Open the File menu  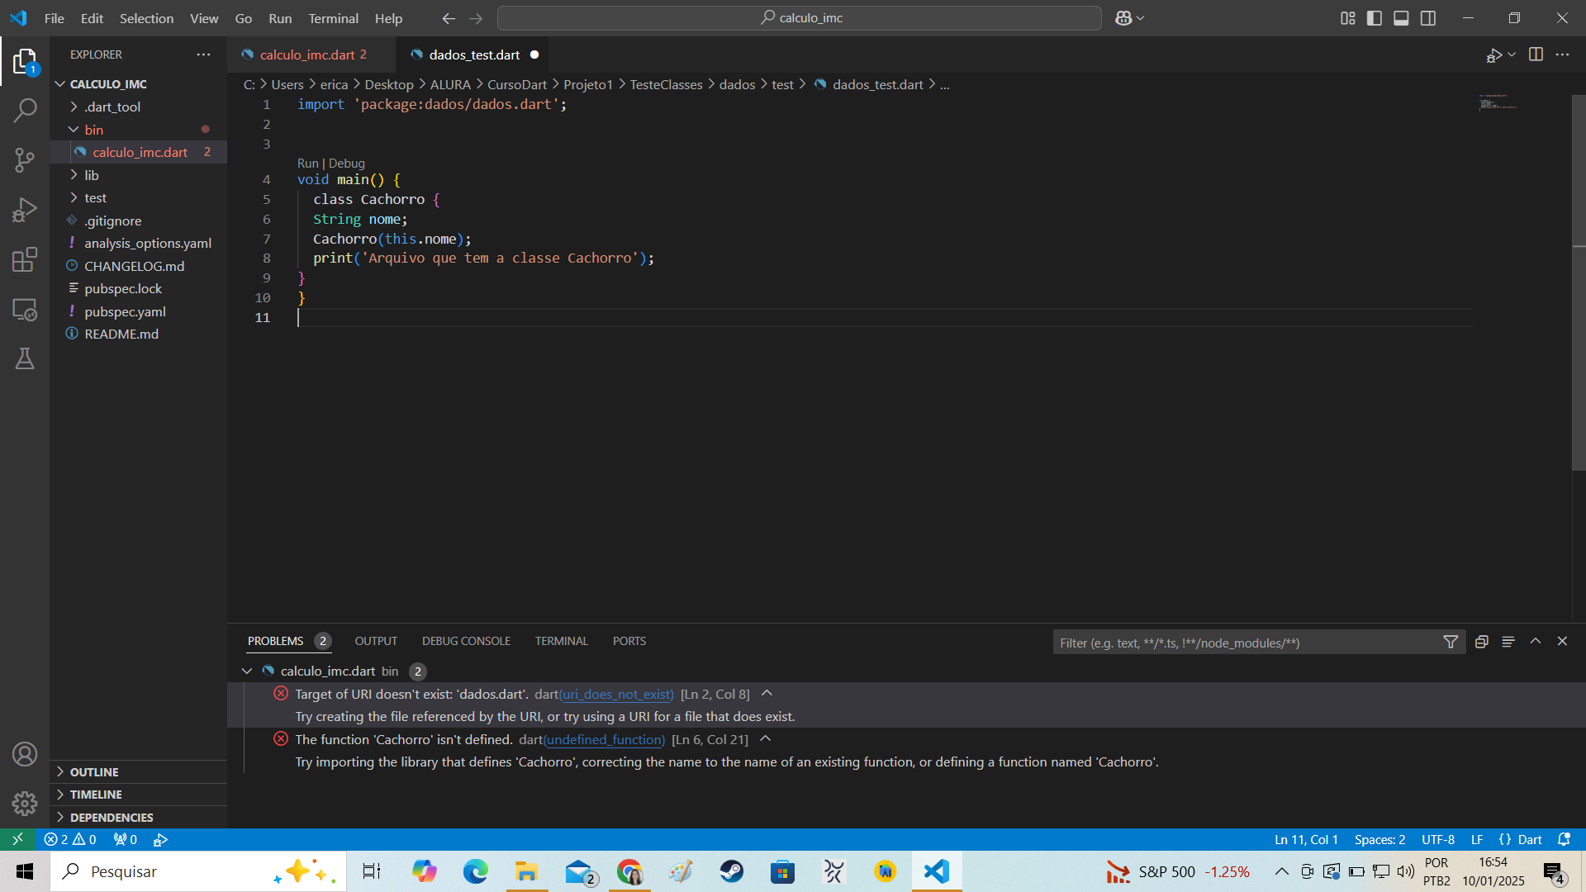click(55, 18)
